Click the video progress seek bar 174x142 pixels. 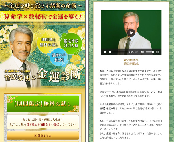coord(118,52)
